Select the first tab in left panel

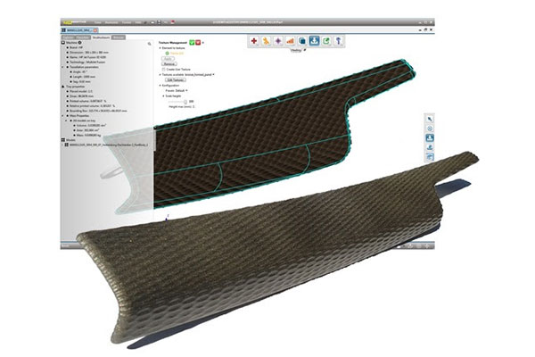click(69, 37)
